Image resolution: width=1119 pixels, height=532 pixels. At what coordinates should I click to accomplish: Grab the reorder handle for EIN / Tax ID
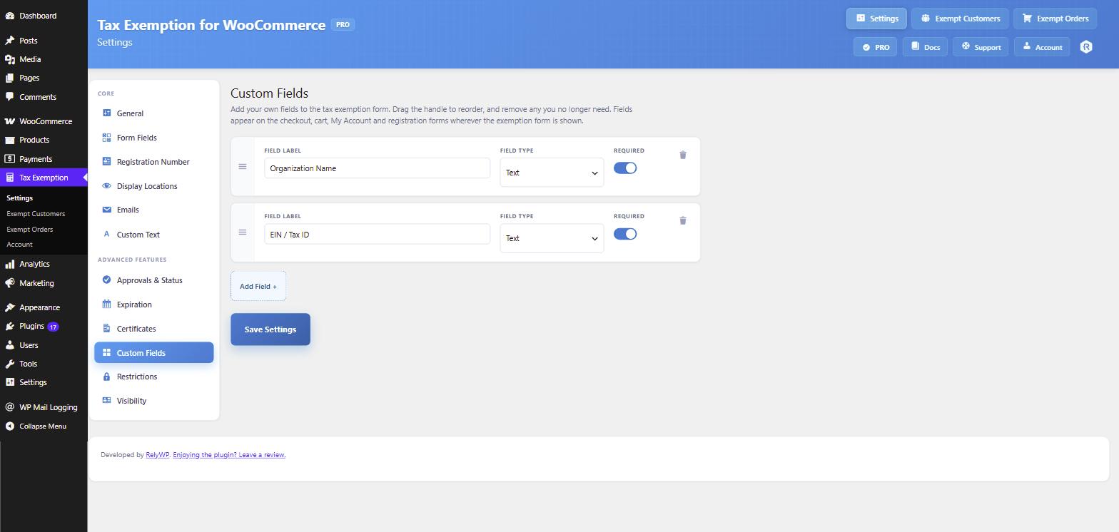tap(243, 232)
